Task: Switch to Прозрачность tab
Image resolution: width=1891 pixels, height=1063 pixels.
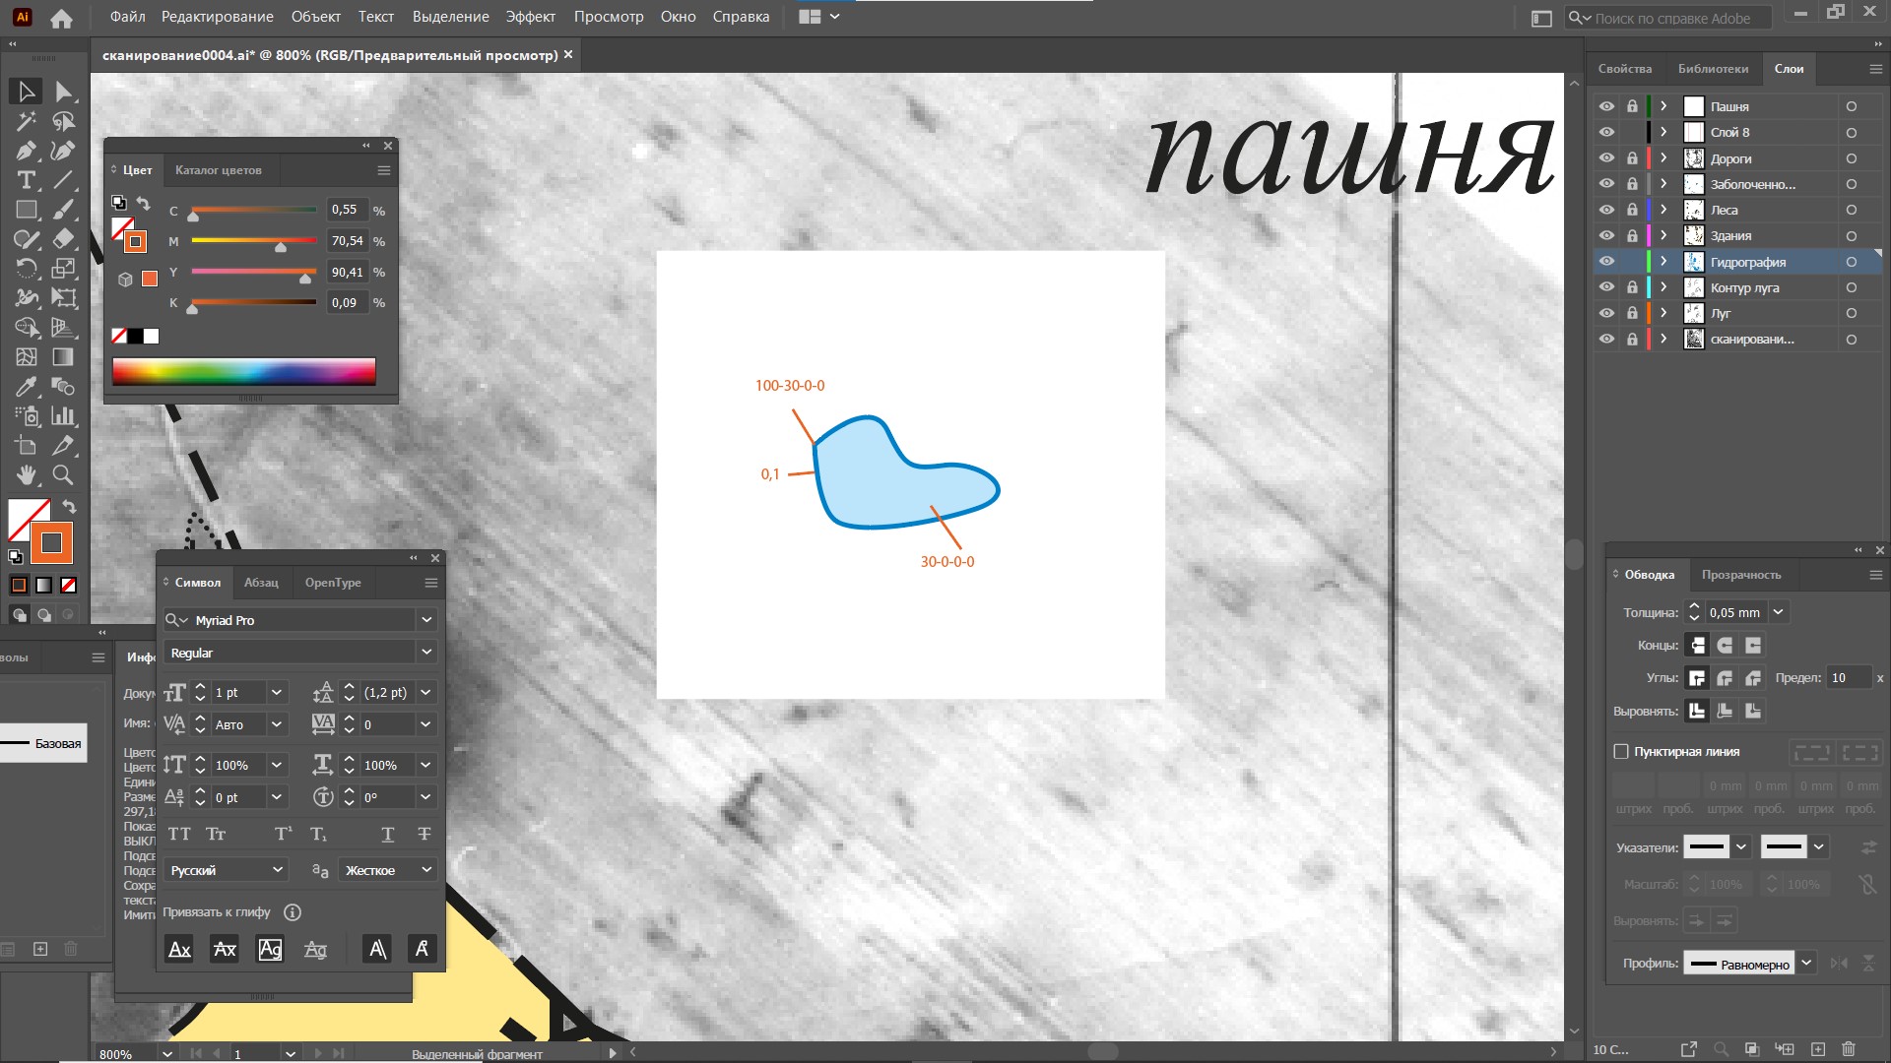Action: (1740, 575)
